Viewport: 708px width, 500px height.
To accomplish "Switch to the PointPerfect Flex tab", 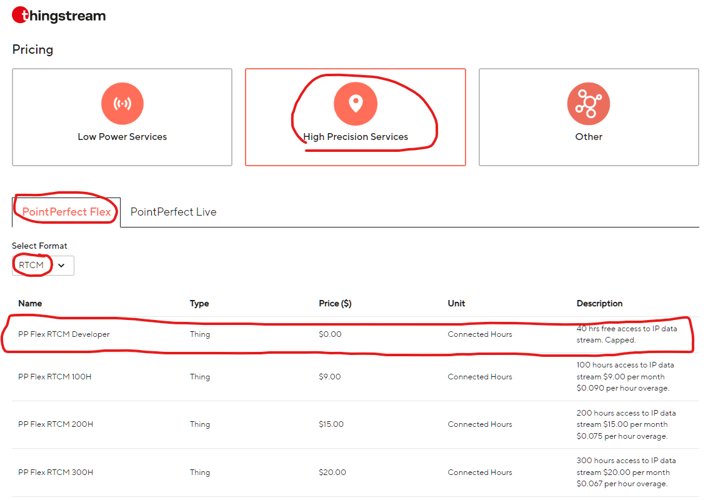I will pyautogui.click(x=66, y=212).
